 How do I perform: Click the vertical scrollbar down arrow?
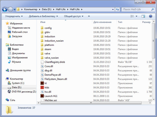tap(154, 100)
